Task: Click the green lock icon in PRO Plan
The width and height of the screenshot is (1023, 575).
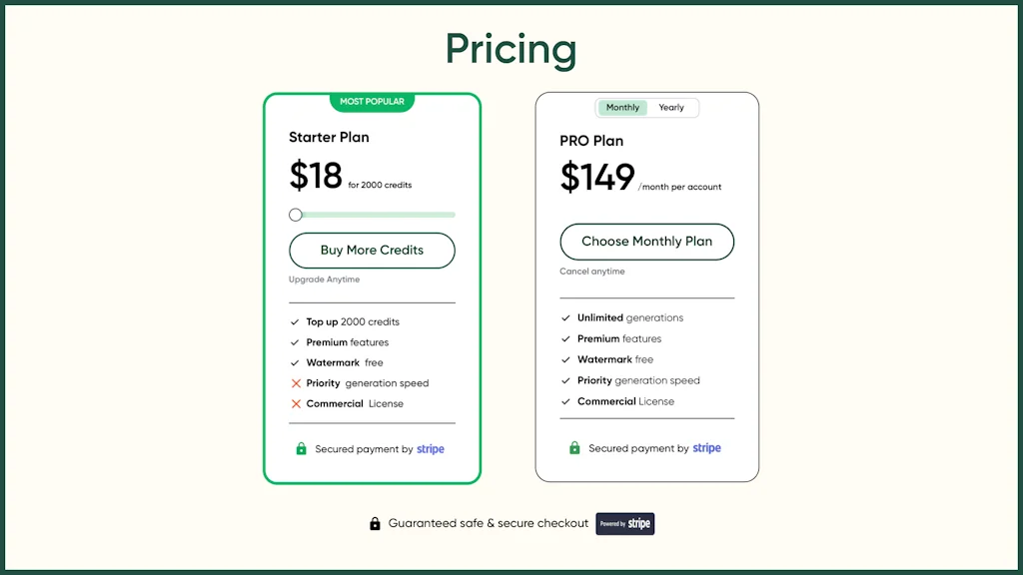Action: (574, 448)
